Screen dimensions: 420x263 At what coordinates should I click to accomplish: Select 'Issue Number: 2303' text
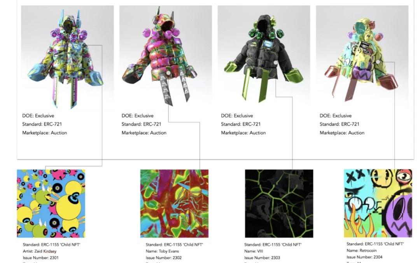(262, 258)
